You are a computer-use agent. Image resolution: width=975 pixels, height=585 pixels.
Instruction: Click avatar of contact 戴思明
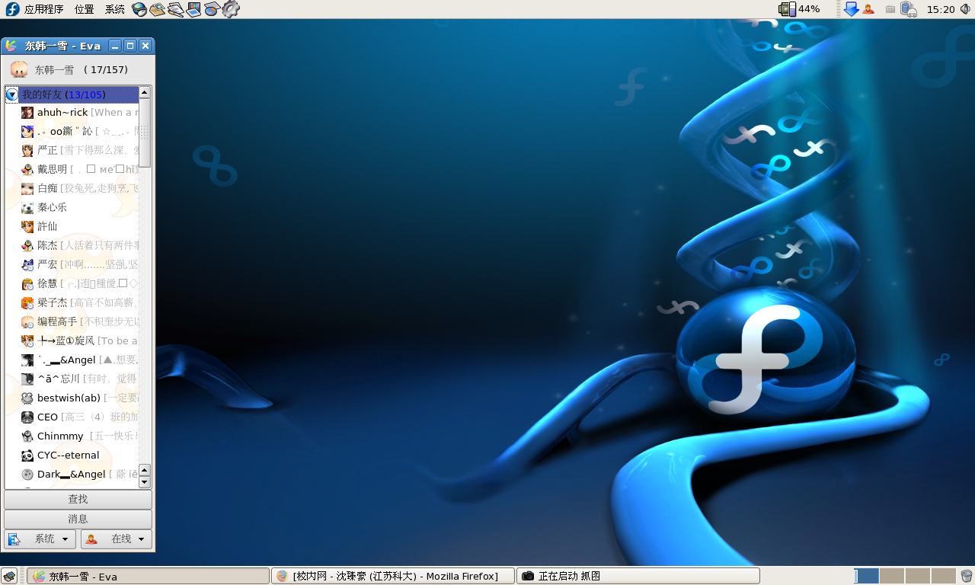27,170
